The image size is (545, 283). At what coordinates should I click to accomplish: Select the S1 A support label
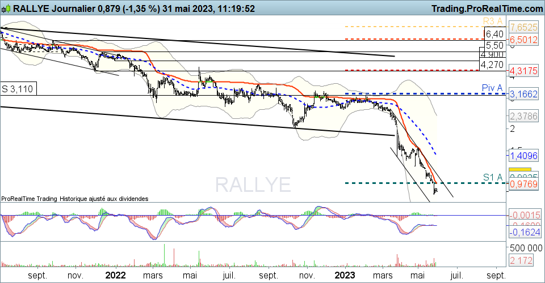pyautogui.click(x=493, y=178)
